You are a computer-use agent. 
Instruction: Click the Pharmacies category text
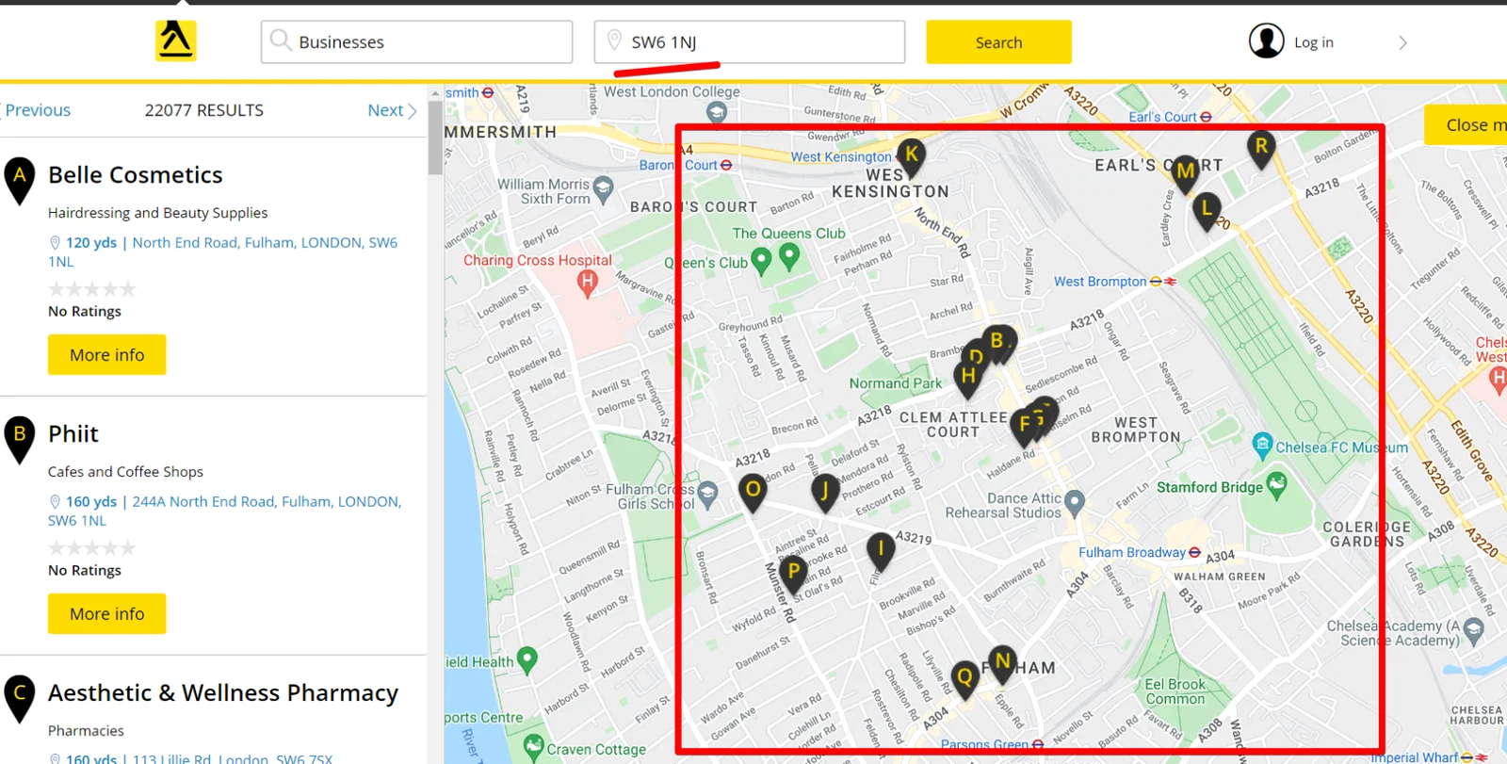pos(86,731)
